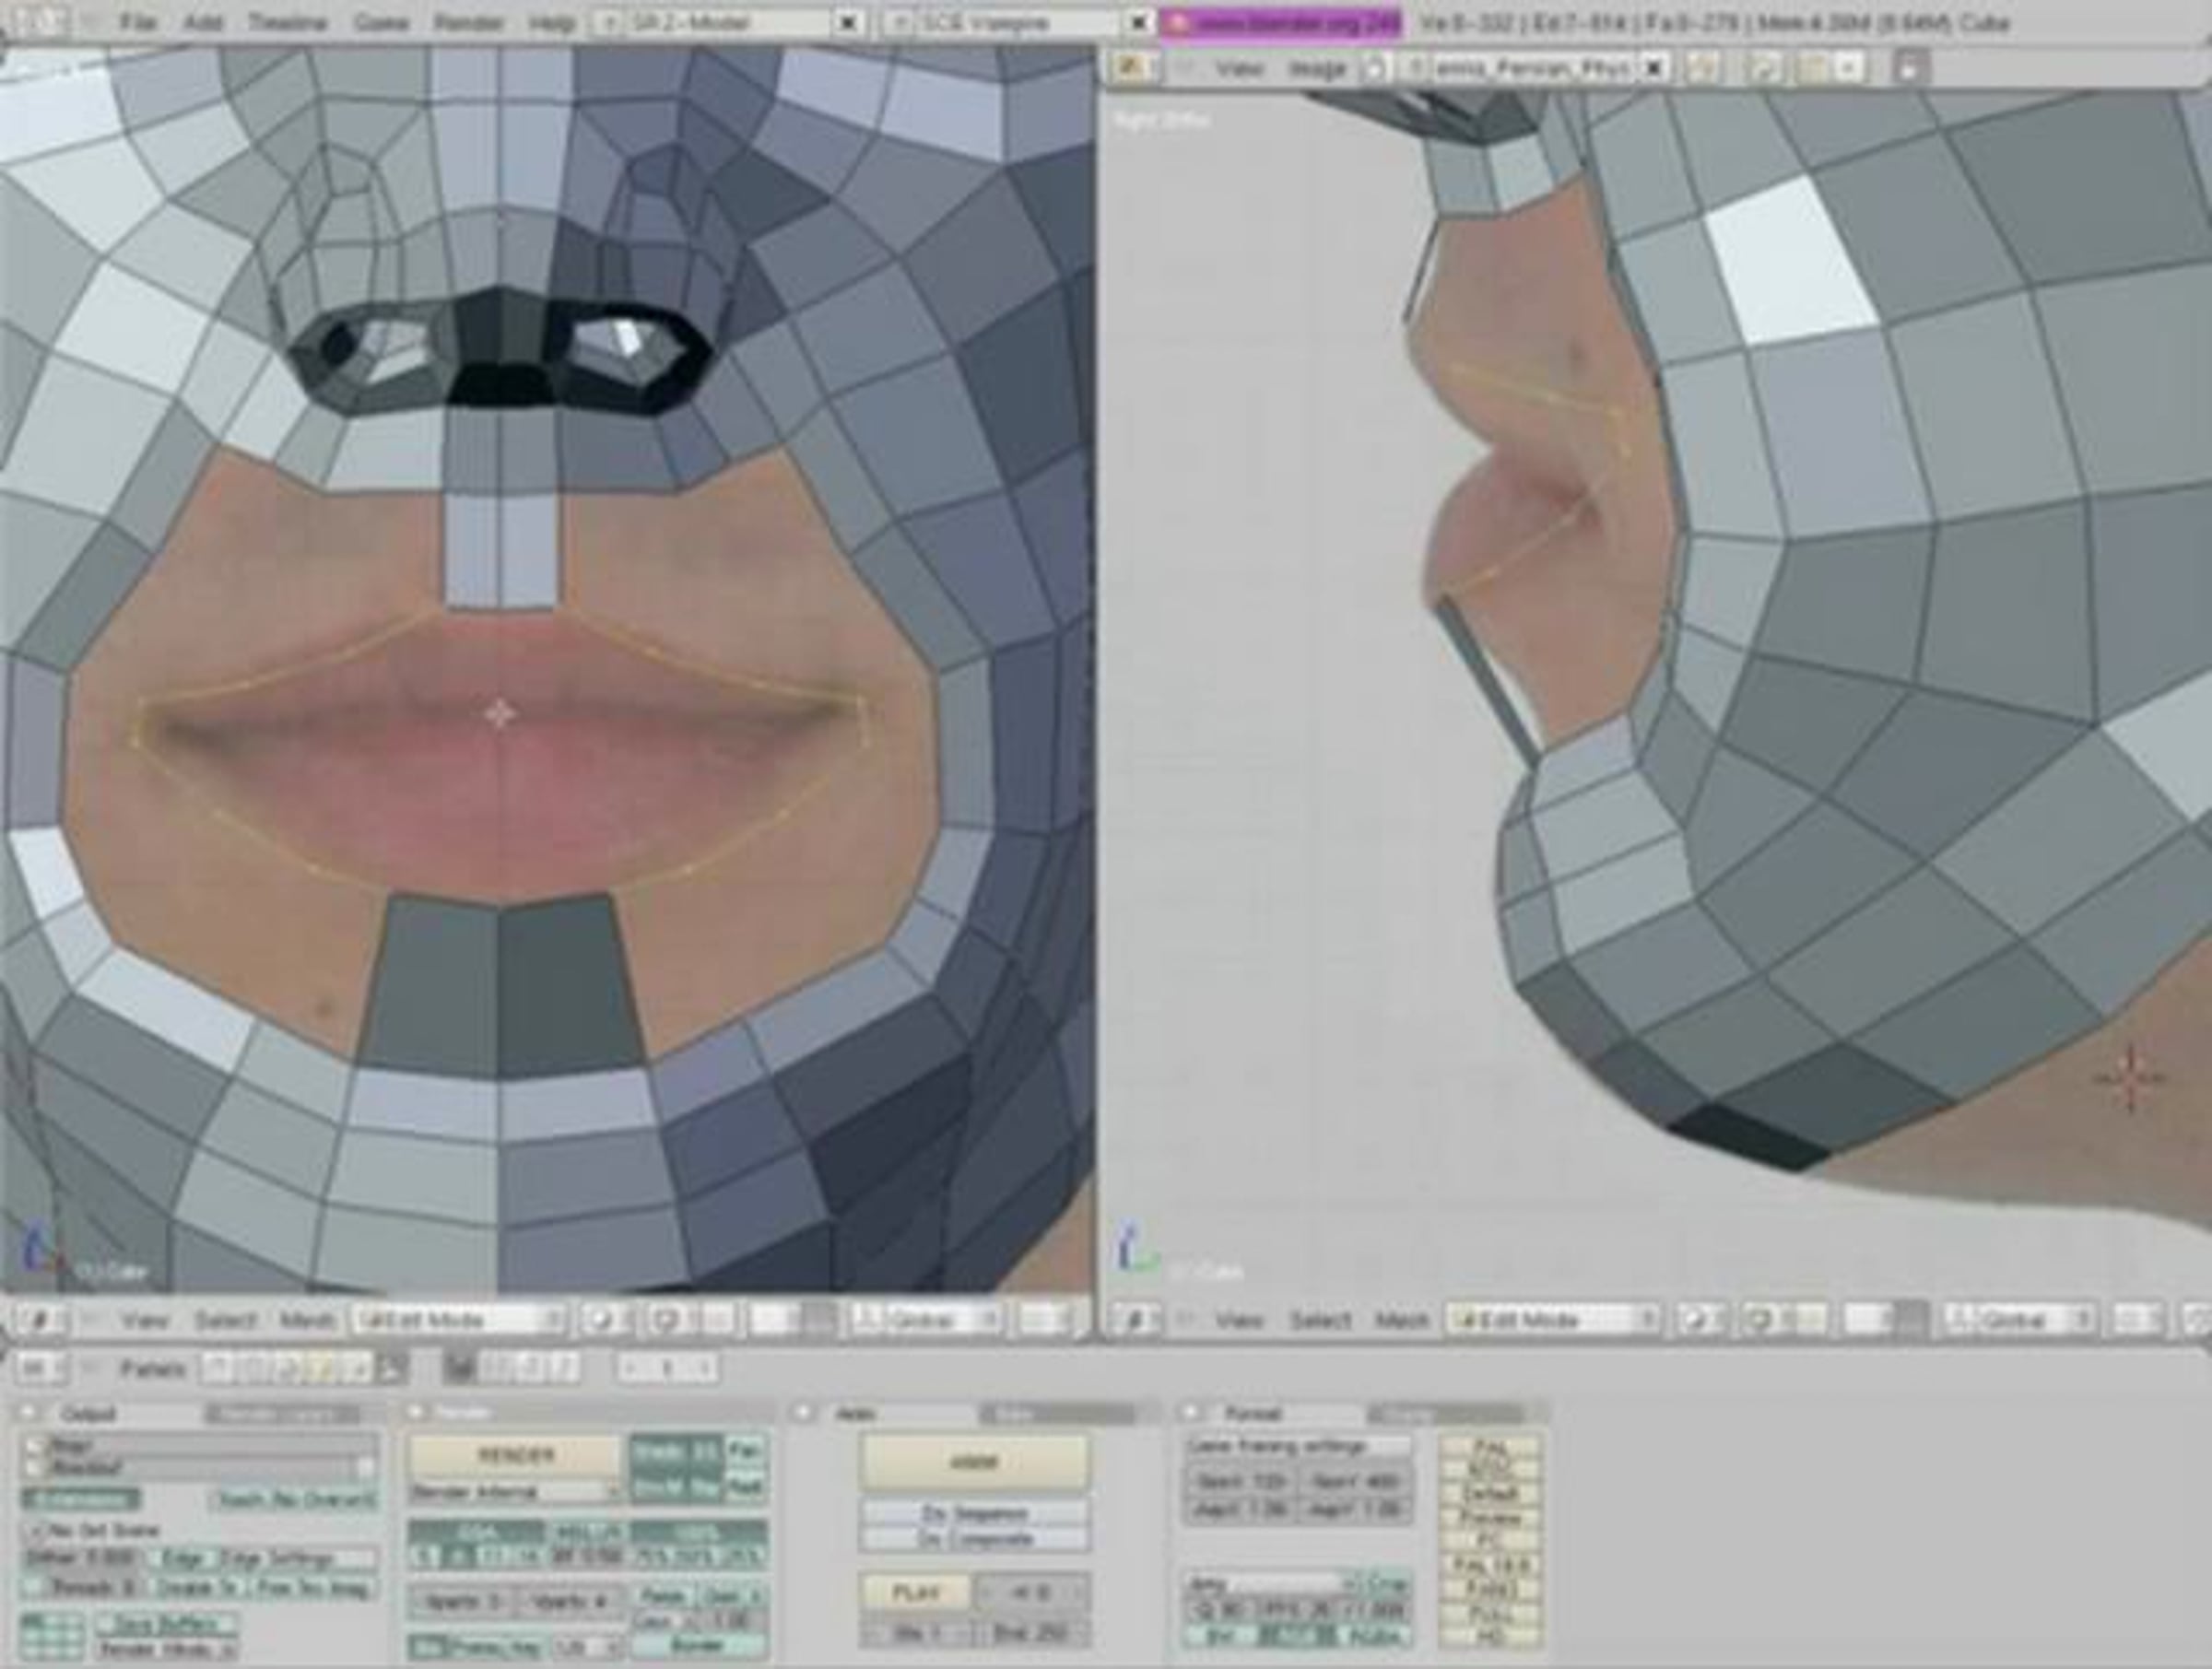Delete the SR:2-Model screen with its X
The image size is (2212, 1669).
847,22
